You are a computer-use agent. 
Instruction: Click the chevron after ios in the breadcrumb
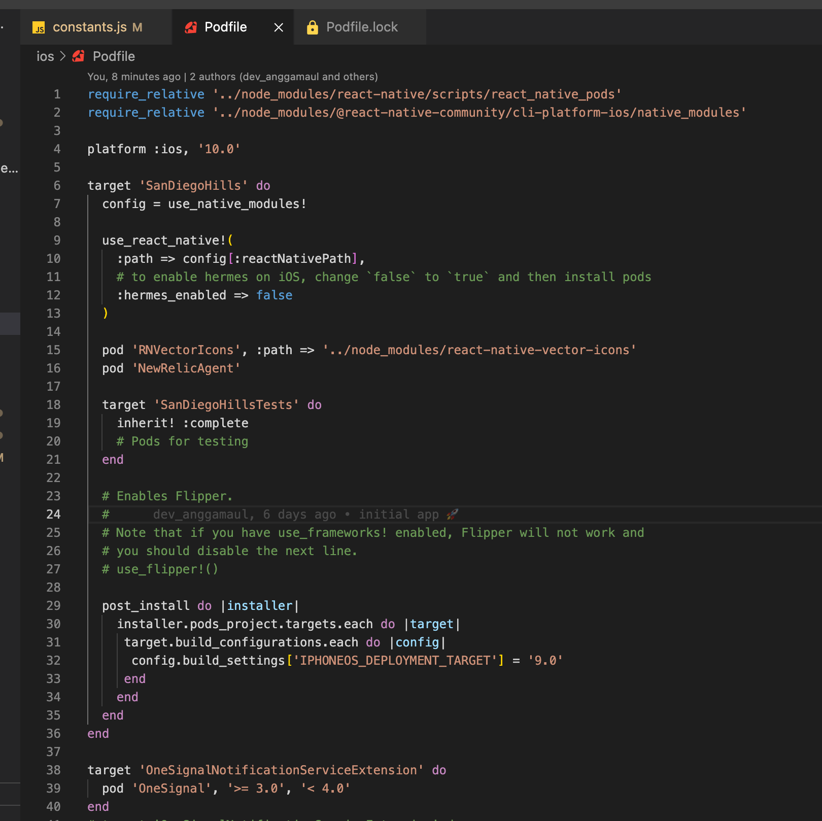(x=62, y=56)
